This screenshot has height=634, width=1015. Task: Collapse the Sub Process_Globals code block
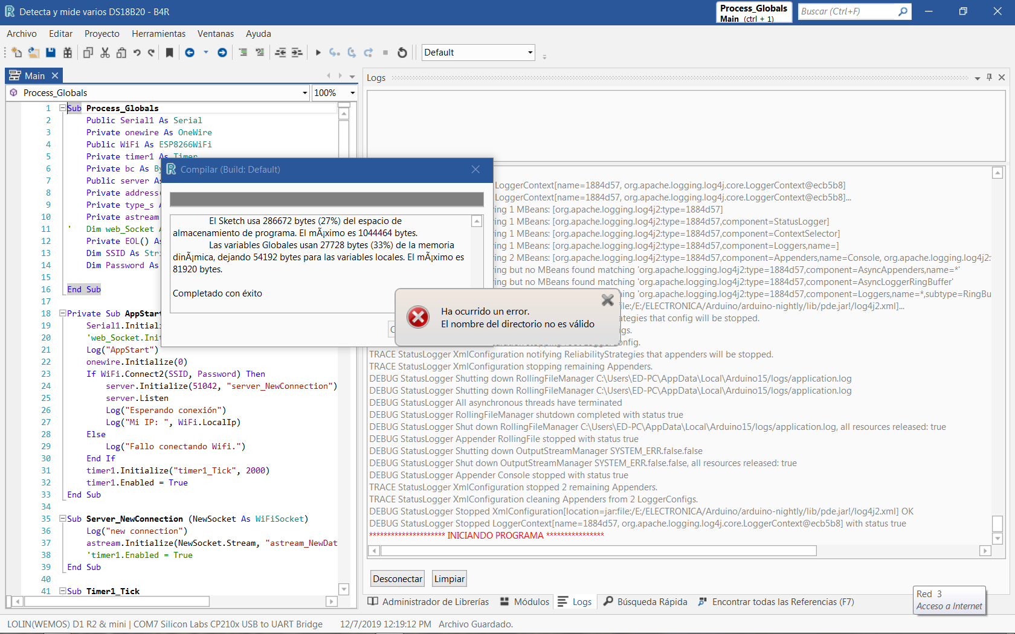pos(62,108)
